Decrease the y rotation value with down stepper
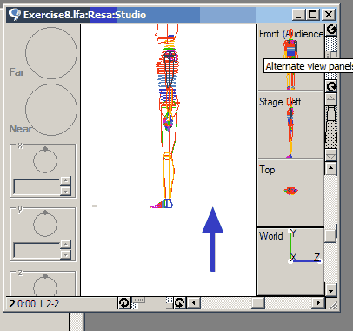 tap(66, 255)
